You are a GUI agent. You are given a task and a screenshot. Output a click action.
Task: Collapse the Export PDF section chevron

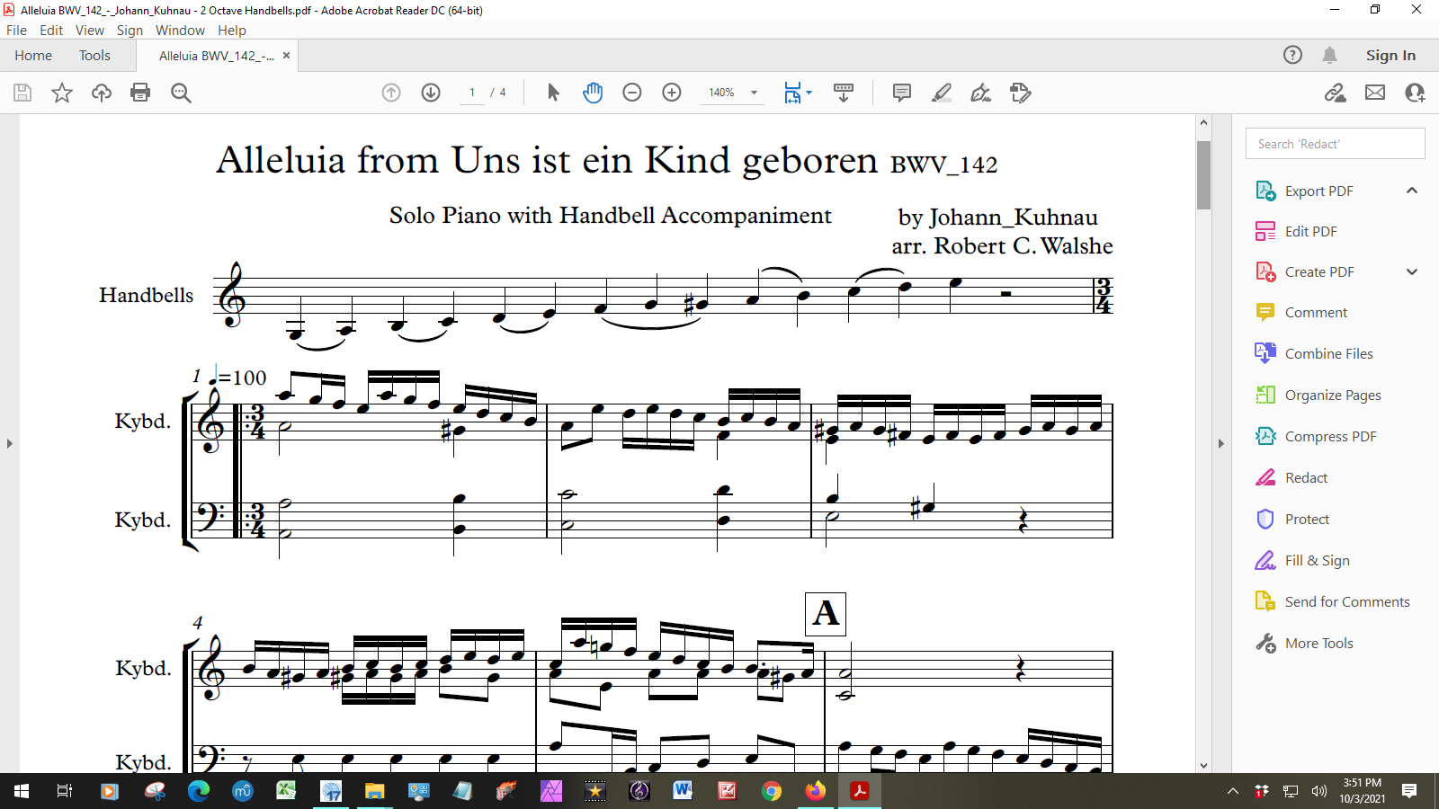(1412, 191)
